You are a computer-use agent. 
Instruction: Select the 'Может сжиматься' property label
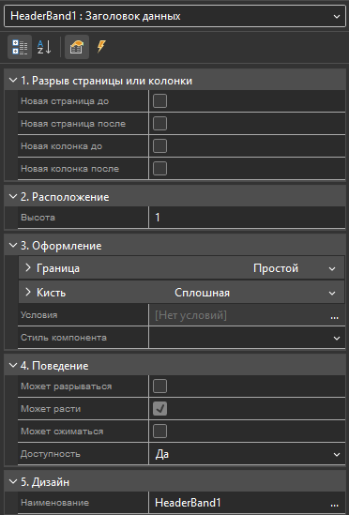[62, 432]
